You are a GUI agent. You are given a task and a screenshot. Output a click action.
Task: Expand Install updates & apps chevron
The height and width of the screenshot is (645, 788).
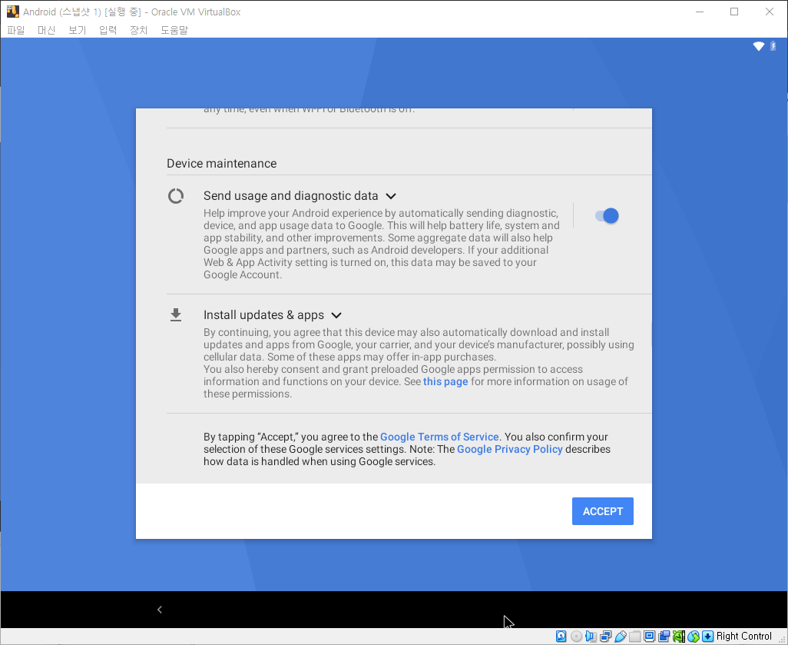pyautogui.click(x=336, y=315)
